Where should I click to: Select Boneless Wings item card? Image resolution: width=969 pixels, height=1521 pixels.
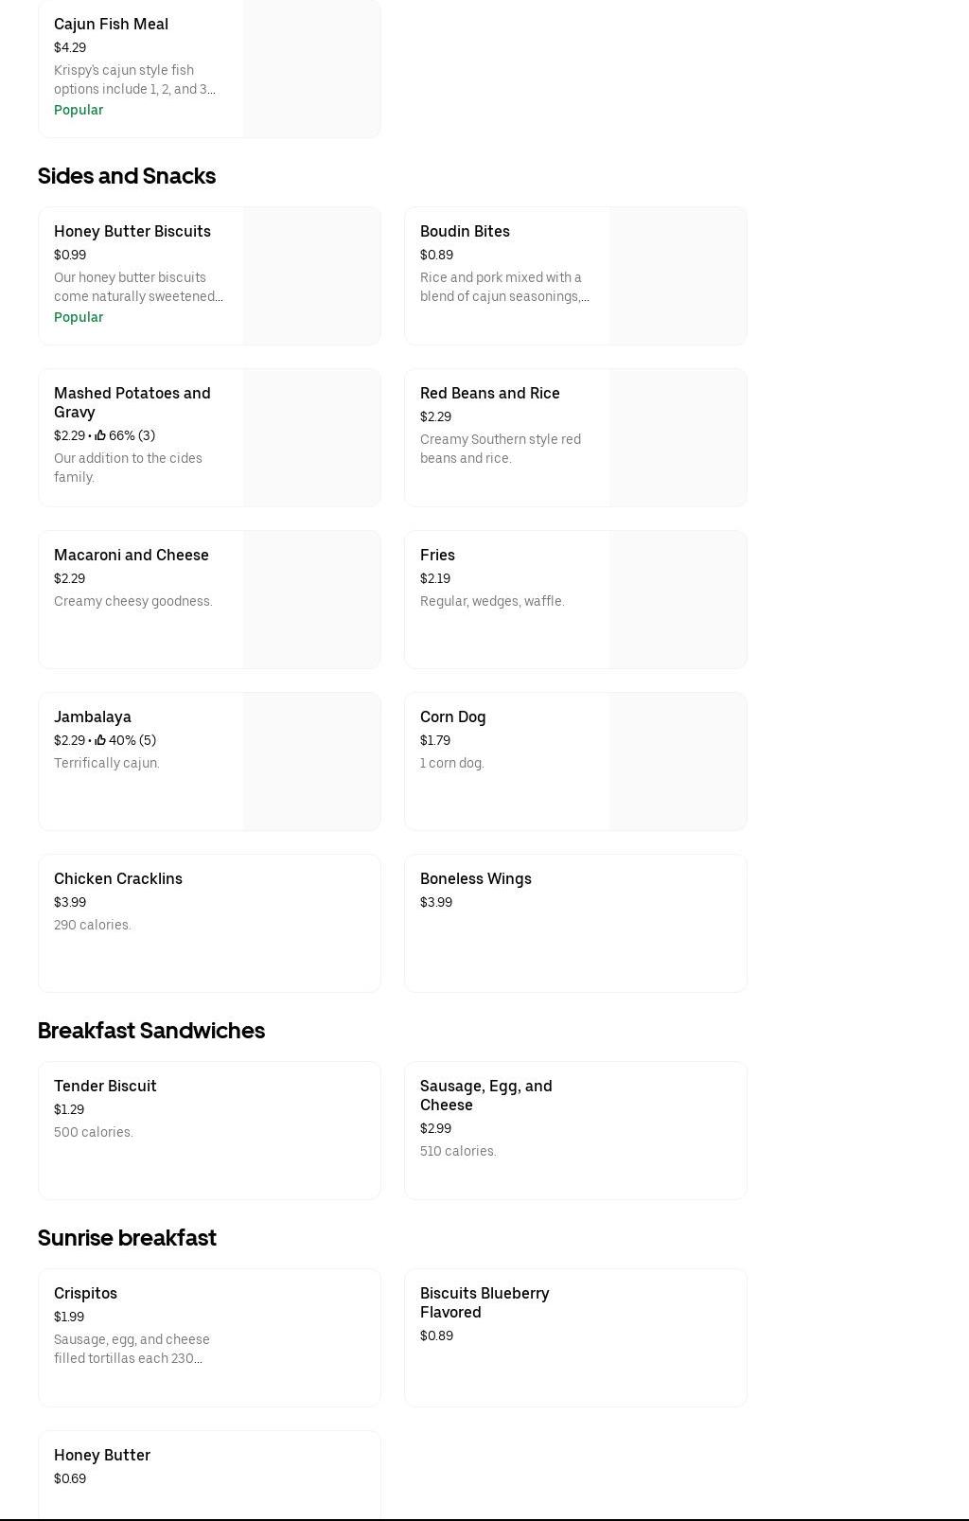574,923
